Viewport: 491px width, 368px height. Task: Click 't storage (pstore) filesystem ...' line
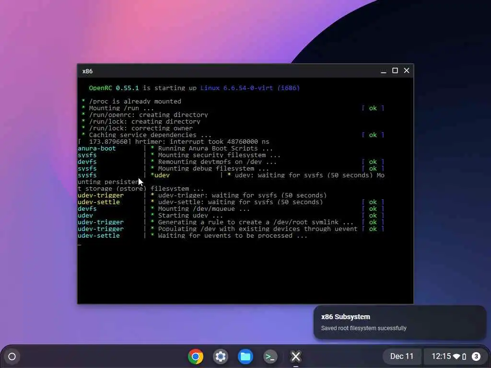[x=140, y=189]
